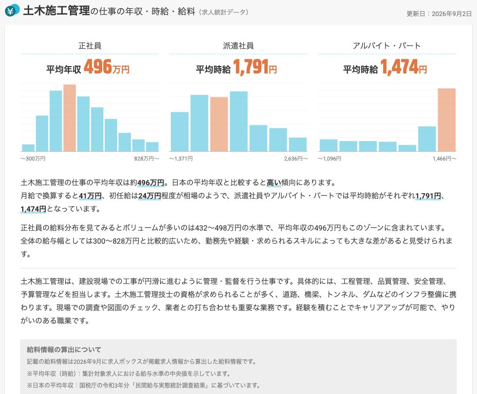Click the bold underlined 496万円 in the paragraph
This screenshot has height=394, width=477.
[150, 183]
